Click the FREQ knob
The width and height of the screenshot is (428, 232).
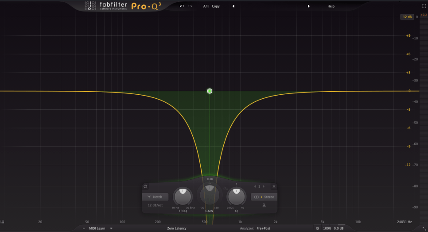click(183, 196)
